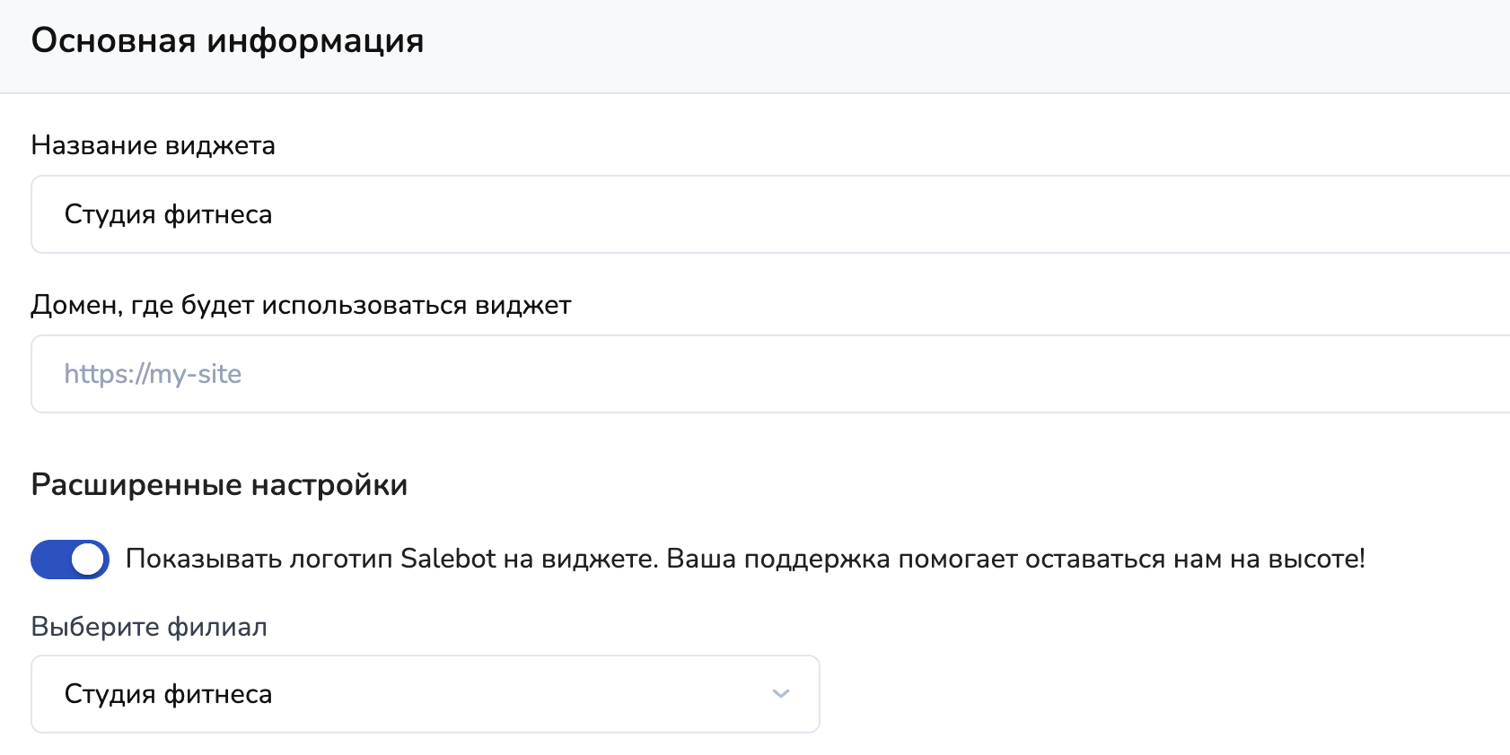This screenshot has height=755, width=1510.
Task: Click the "Домен, где будет использоваться виджет" label
Action: 301,305
